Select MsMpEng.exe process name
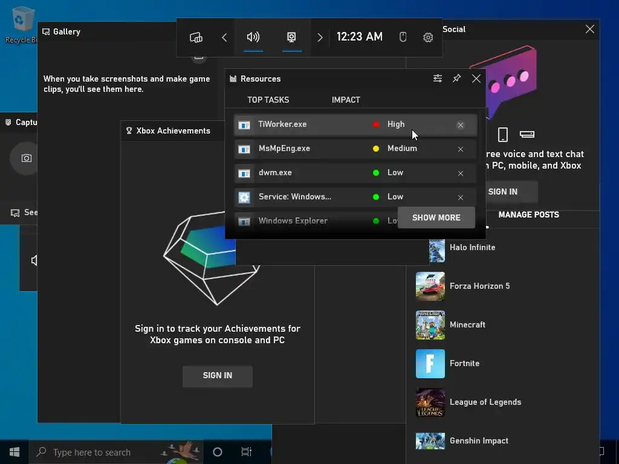 (284, 149)
